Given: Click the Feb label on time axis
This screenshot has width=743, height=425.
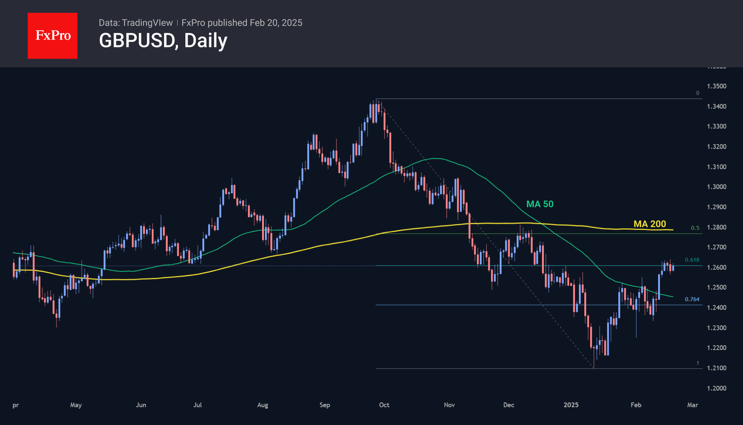Looking at the screenshot, I should click(x=636, y=405).
